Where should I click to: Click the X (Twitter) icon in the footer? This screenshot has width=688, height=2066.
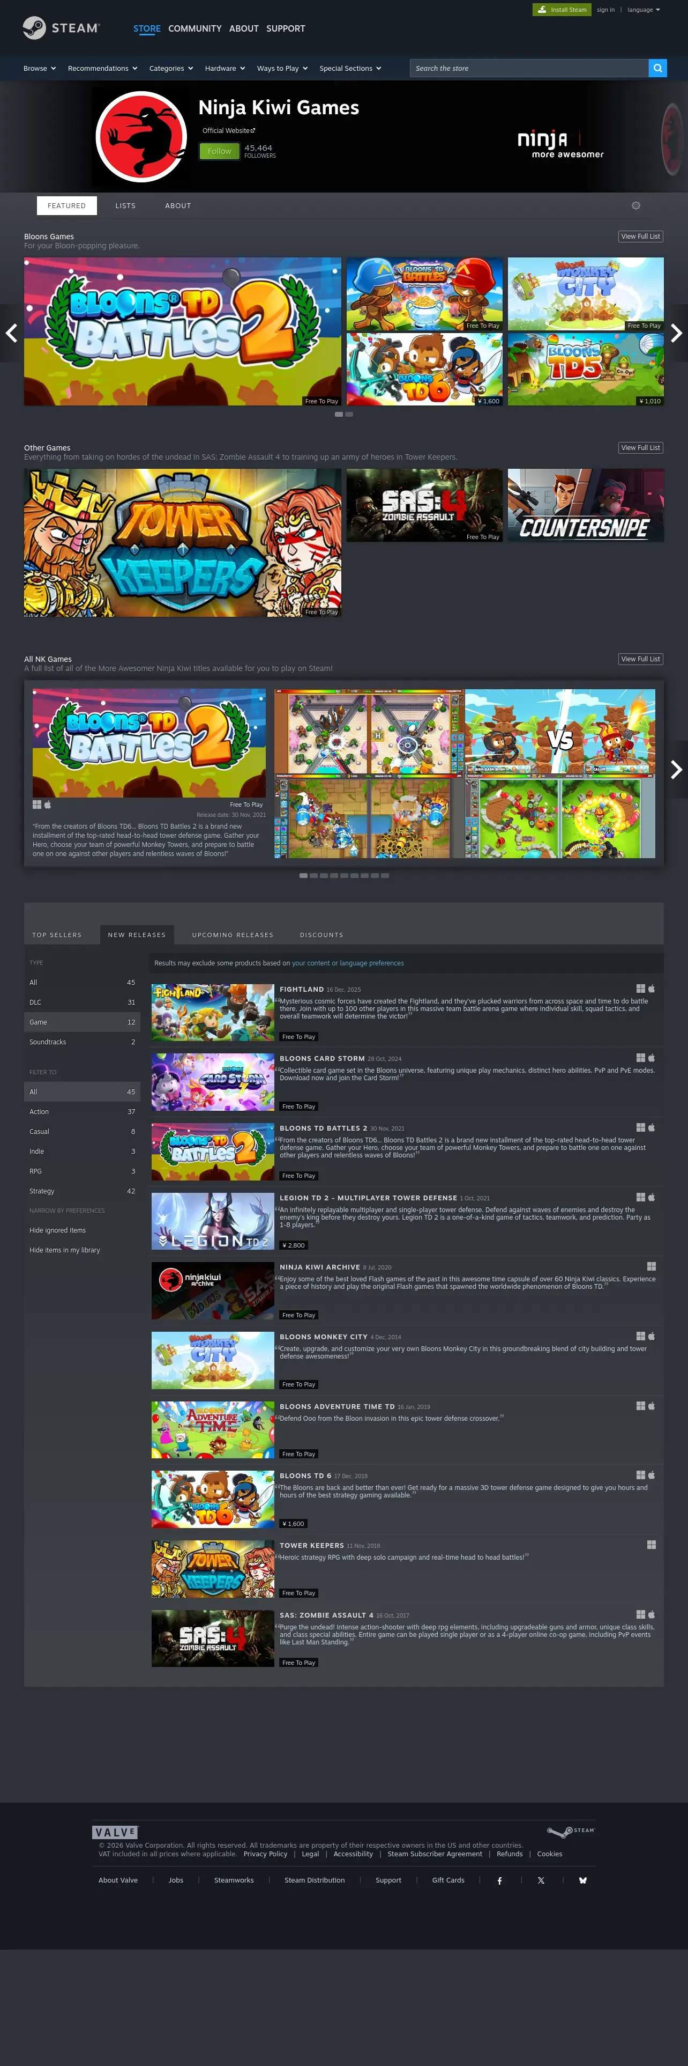[541, 1881]
